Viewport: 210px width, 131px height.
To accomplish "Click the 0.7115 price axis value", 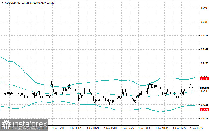I will [x=204, y=118].
